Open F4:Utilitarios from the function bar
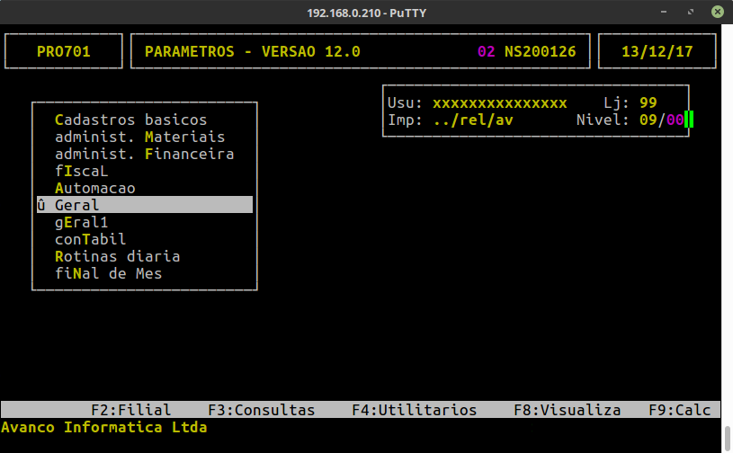The image size is (733, 453). pos(414,410)
